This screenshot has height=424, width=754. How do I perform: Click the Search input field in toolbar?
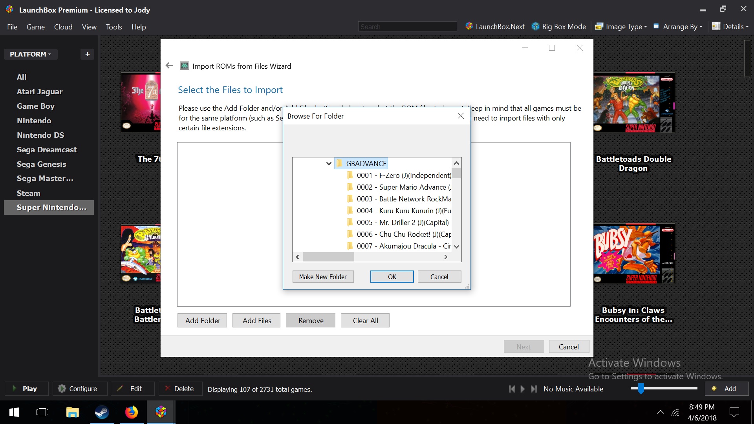407,26
